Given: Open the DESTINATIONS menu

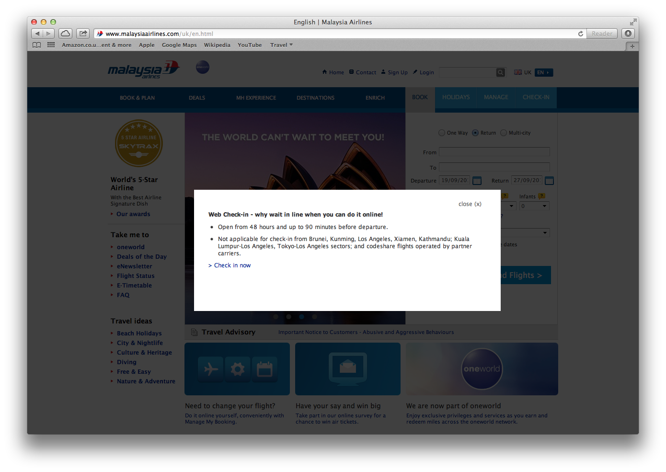Looking at the screenshot, I should click(315, 98).
